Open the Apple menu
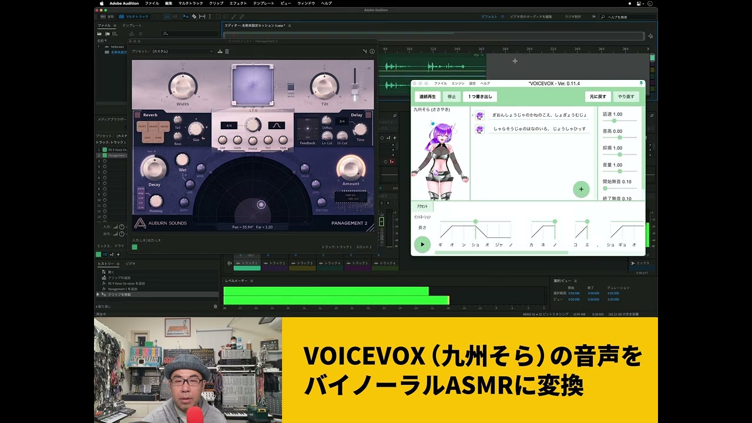 point(102,3)
